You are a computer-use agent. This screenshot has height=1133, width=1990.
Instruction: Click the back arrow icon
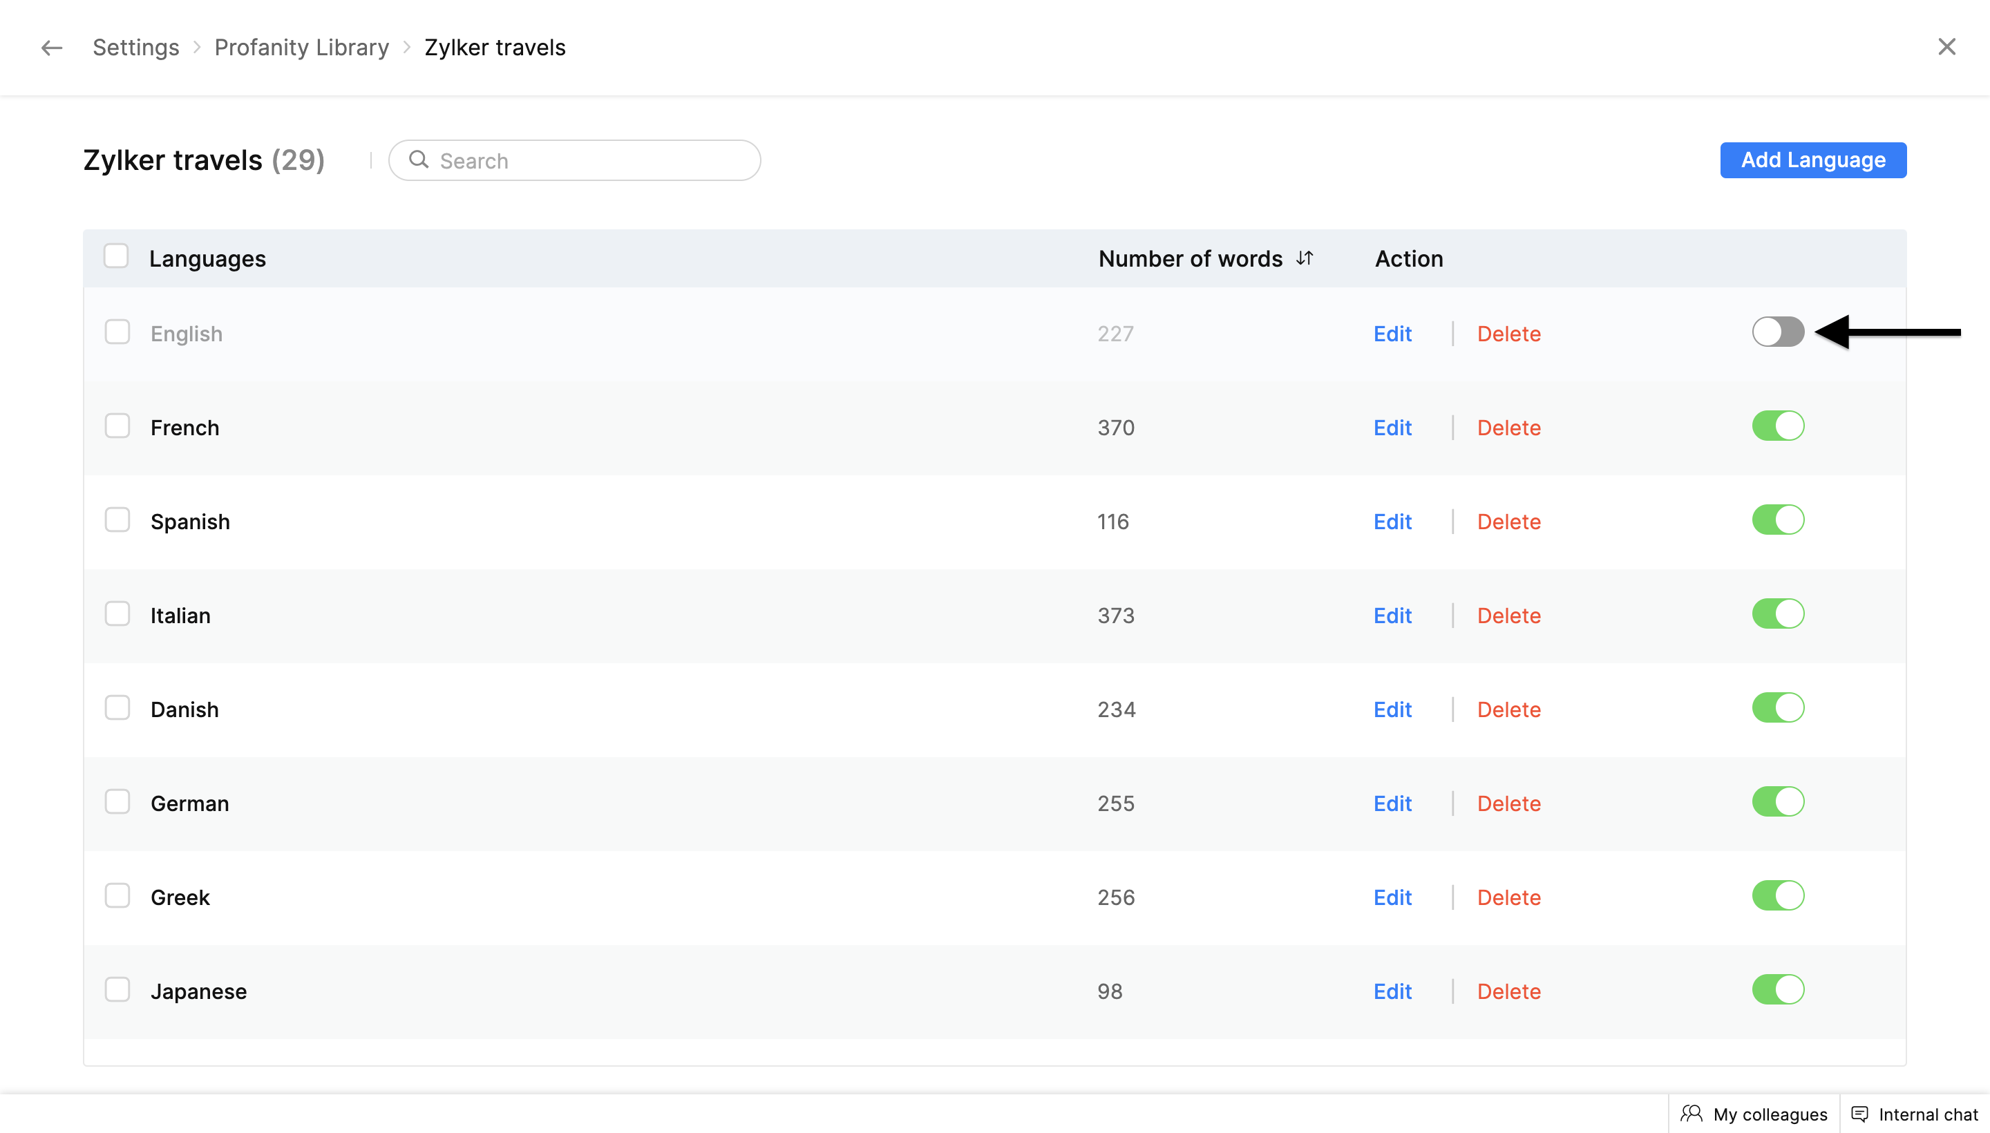click(51, 48)
